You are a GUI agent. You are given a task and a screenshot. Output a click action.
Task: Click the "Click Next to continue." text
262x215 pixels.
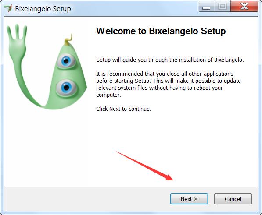click(124, 109)
